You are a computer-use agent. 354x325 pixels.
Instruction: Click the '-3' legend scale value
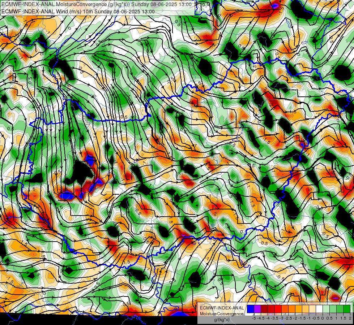(282, 318)
